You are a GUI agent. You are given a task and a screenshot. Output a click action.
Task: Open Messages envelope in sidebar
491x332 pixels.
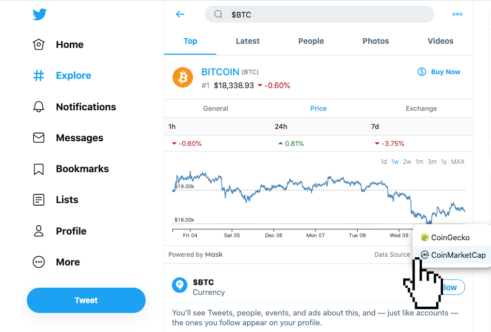(39, 138)
